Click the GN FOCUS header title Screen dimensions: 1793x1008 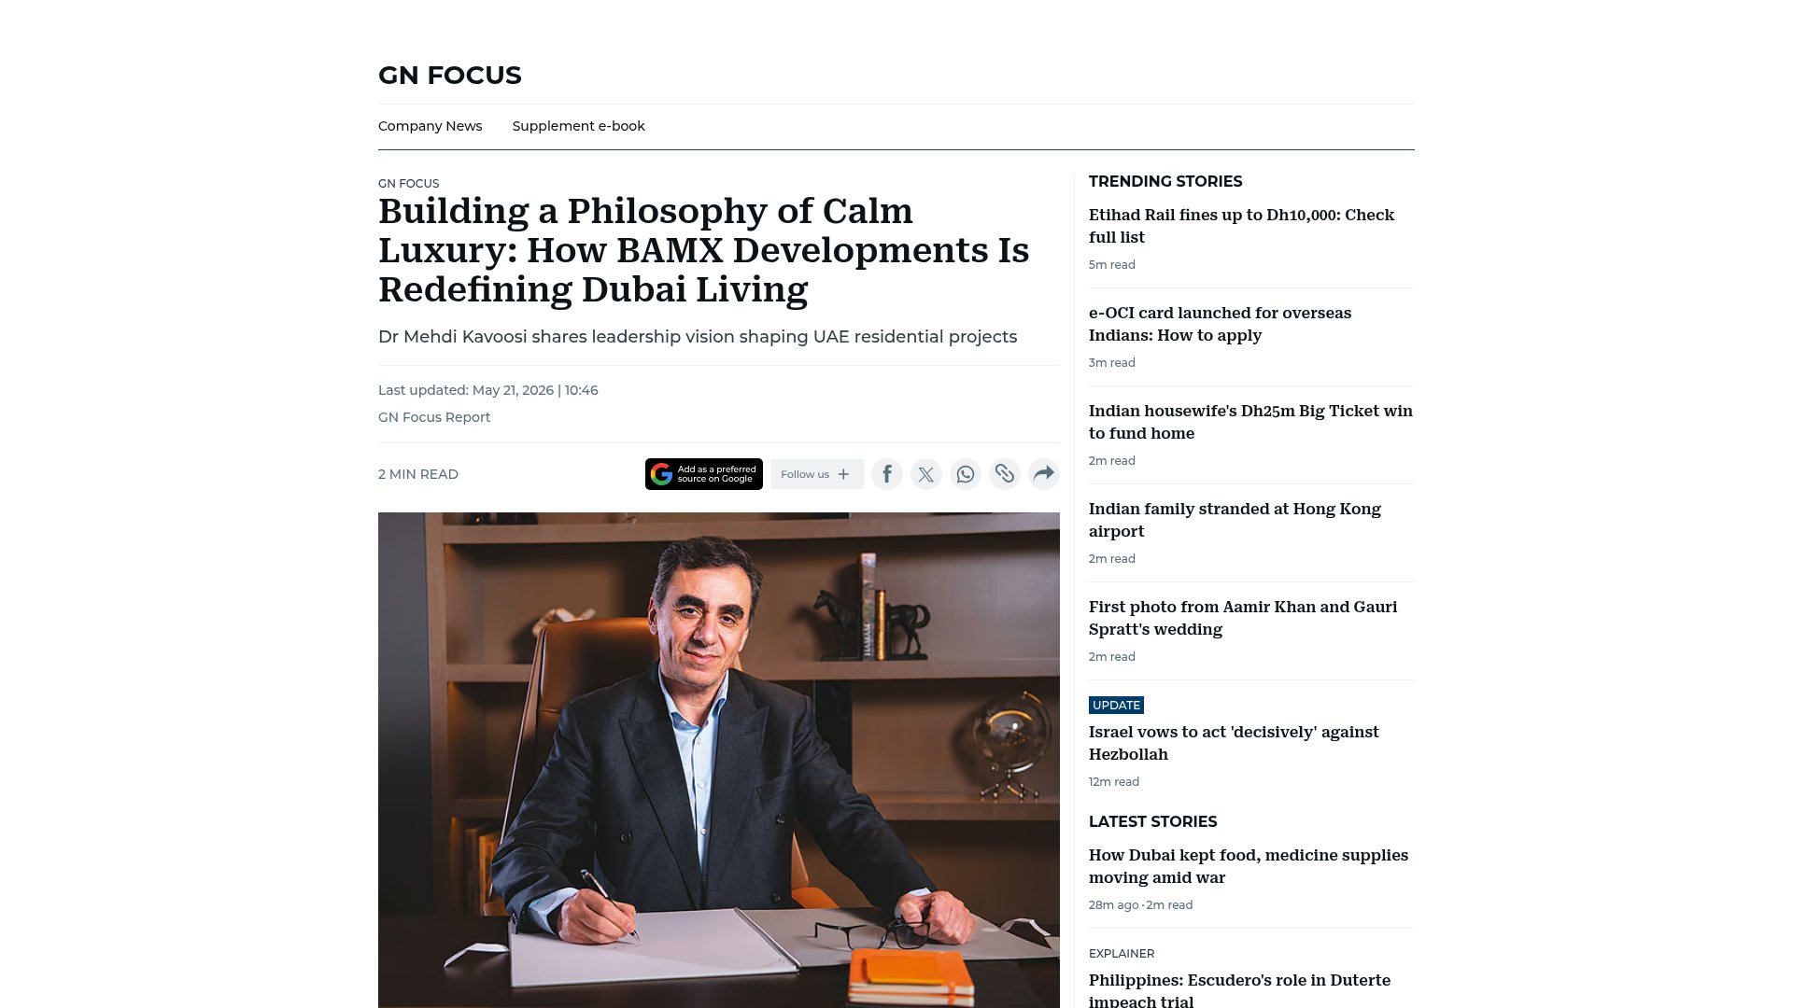pyautogui.click(x=450, y=75)
